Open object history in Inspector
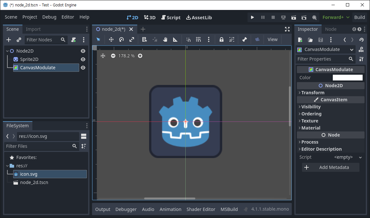 pyautogui.click(x=361, y=40)
